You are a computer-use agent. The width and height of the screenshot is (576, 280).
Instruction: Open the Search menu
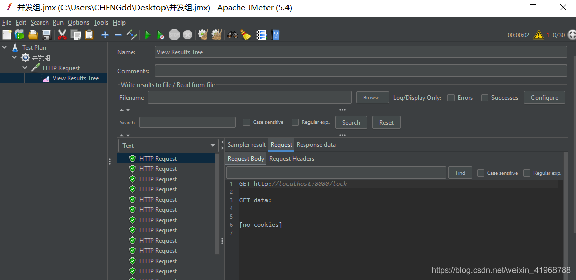point(39,23)
